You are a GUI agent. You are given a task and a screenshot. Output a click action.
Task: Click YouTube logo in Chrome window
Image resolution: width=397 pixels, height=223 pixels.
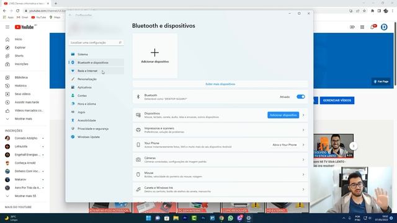(24, 27)
